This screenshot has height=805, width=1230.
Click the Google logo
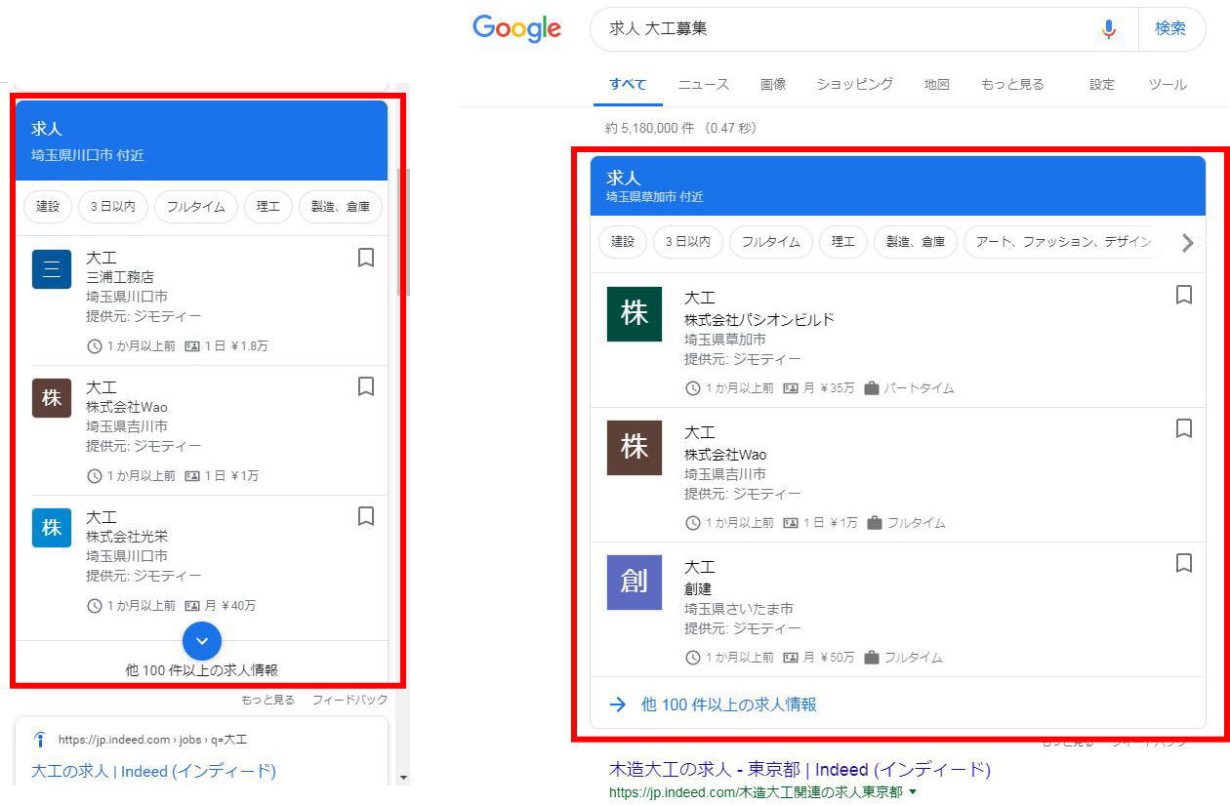(516, 28)
